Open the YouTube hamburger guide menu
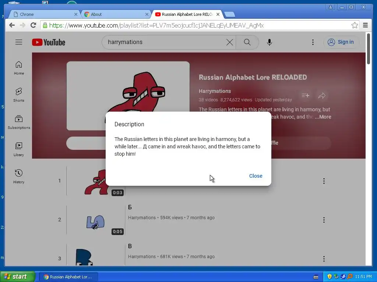This screenshot has height=282, width=377. coord(19,42)
